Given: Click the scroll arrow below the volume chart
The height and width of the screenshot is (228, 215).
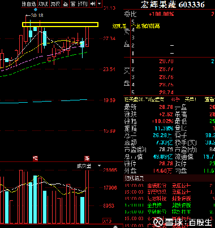Looking at the screenshot, I should [x=116, y=227].
